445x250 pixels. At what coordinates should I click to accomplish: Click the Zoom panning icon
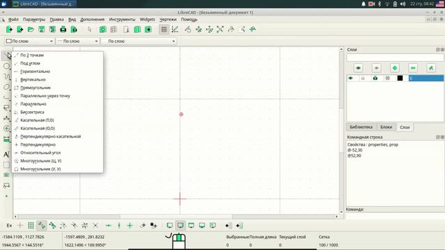click(x=252, y=29)
